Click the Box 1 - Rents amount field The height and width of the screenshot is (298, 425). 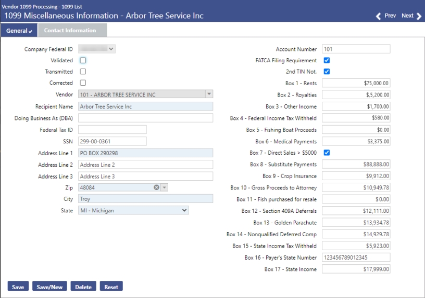coord(356,83)
